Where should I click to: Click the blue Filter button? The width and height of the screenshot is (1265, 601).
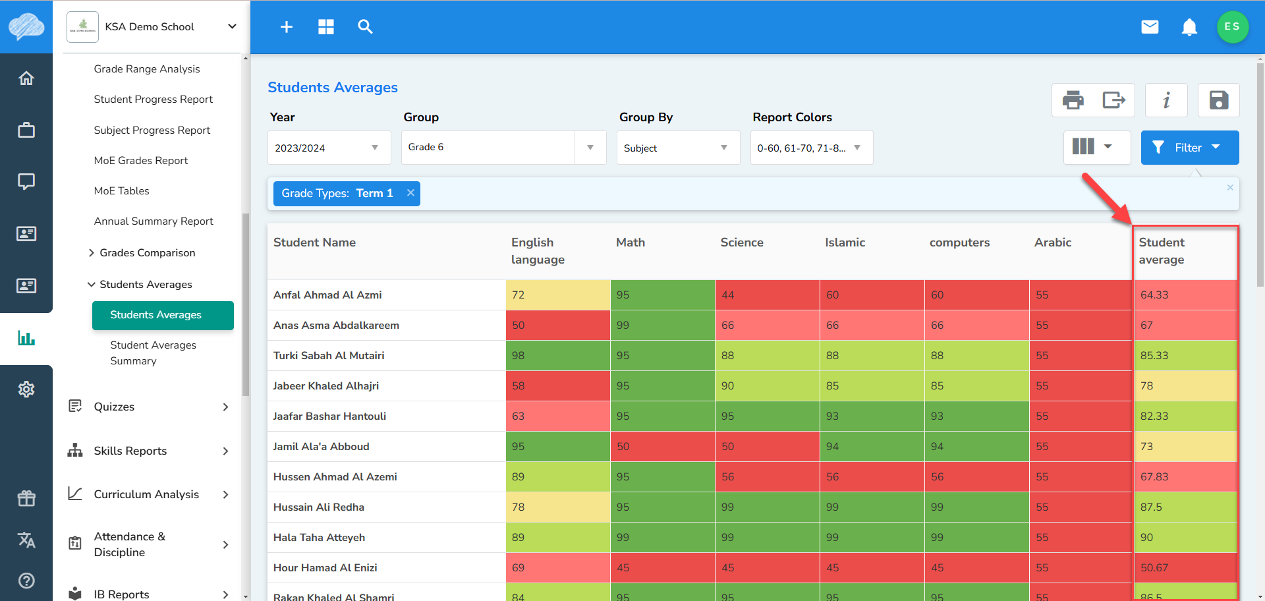click(1190, 148)
